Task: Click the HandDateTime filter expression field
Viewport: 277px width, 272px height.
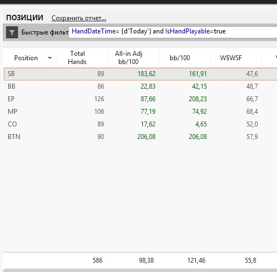Action: (173, 32)
